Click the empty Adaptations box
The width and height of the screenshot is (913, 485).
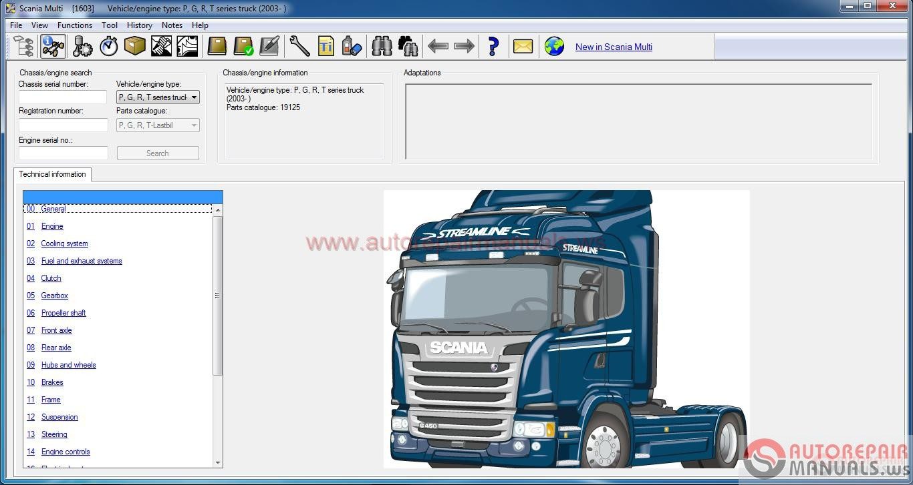tap(638, 121)
